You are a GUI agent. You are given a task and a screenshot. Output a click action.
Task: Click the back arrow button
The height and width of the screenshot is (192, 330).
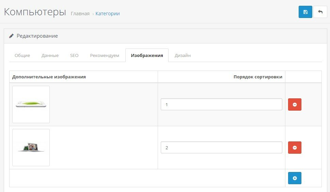pyautogui.click(x=320, y=12)
